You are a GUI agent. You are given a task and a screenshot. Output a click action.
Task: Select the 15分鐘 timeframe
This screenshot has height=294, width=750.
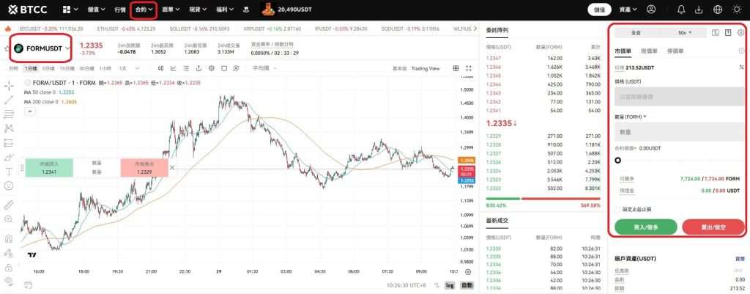67,68
